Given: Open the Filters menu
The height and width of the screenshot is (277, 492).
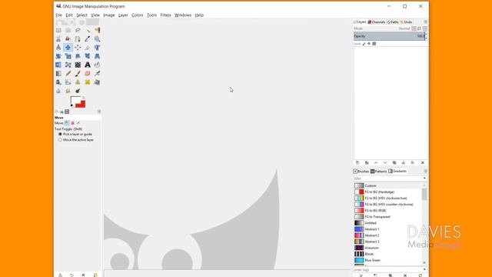Looking at the screenshot, I should click(165, 15).
